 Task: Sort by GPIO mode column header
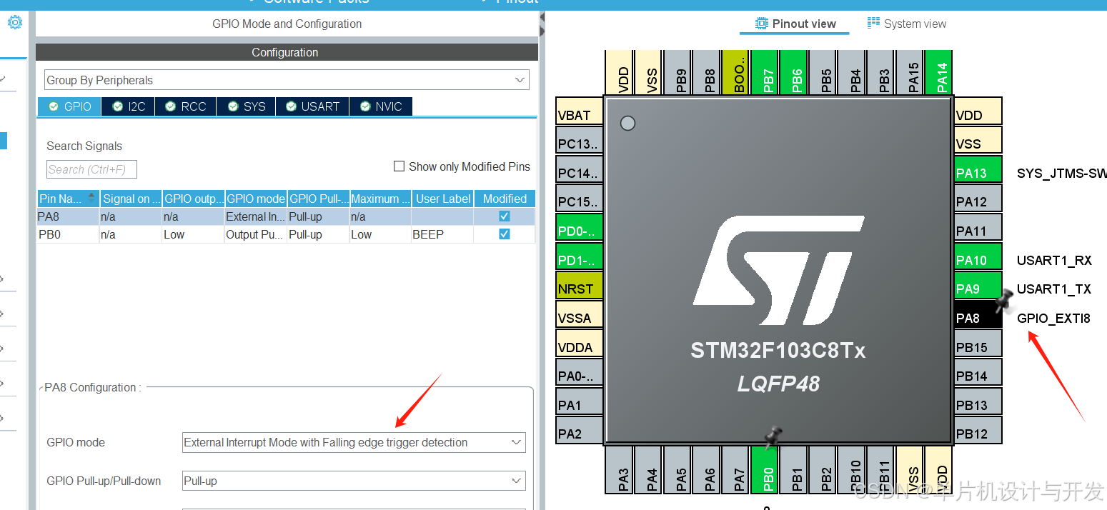click(x=256, y=199)
